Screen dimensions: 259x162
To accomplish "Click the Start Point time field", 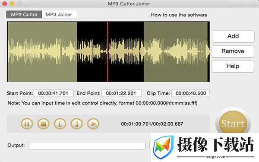I will click(54, 93).
